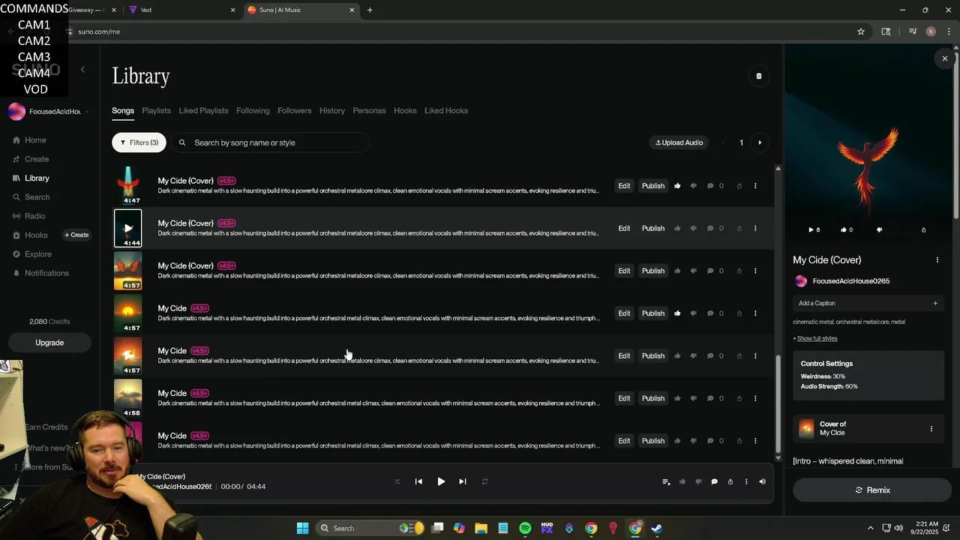Open the play queue in the bottom player
The width and height of the screenshot is (960, 540).
pos(666,481)
